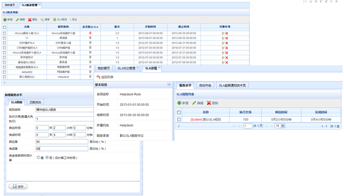
Task: Tick the checkbox beside [System] 默认SLA规则
Action: point(179,120)
